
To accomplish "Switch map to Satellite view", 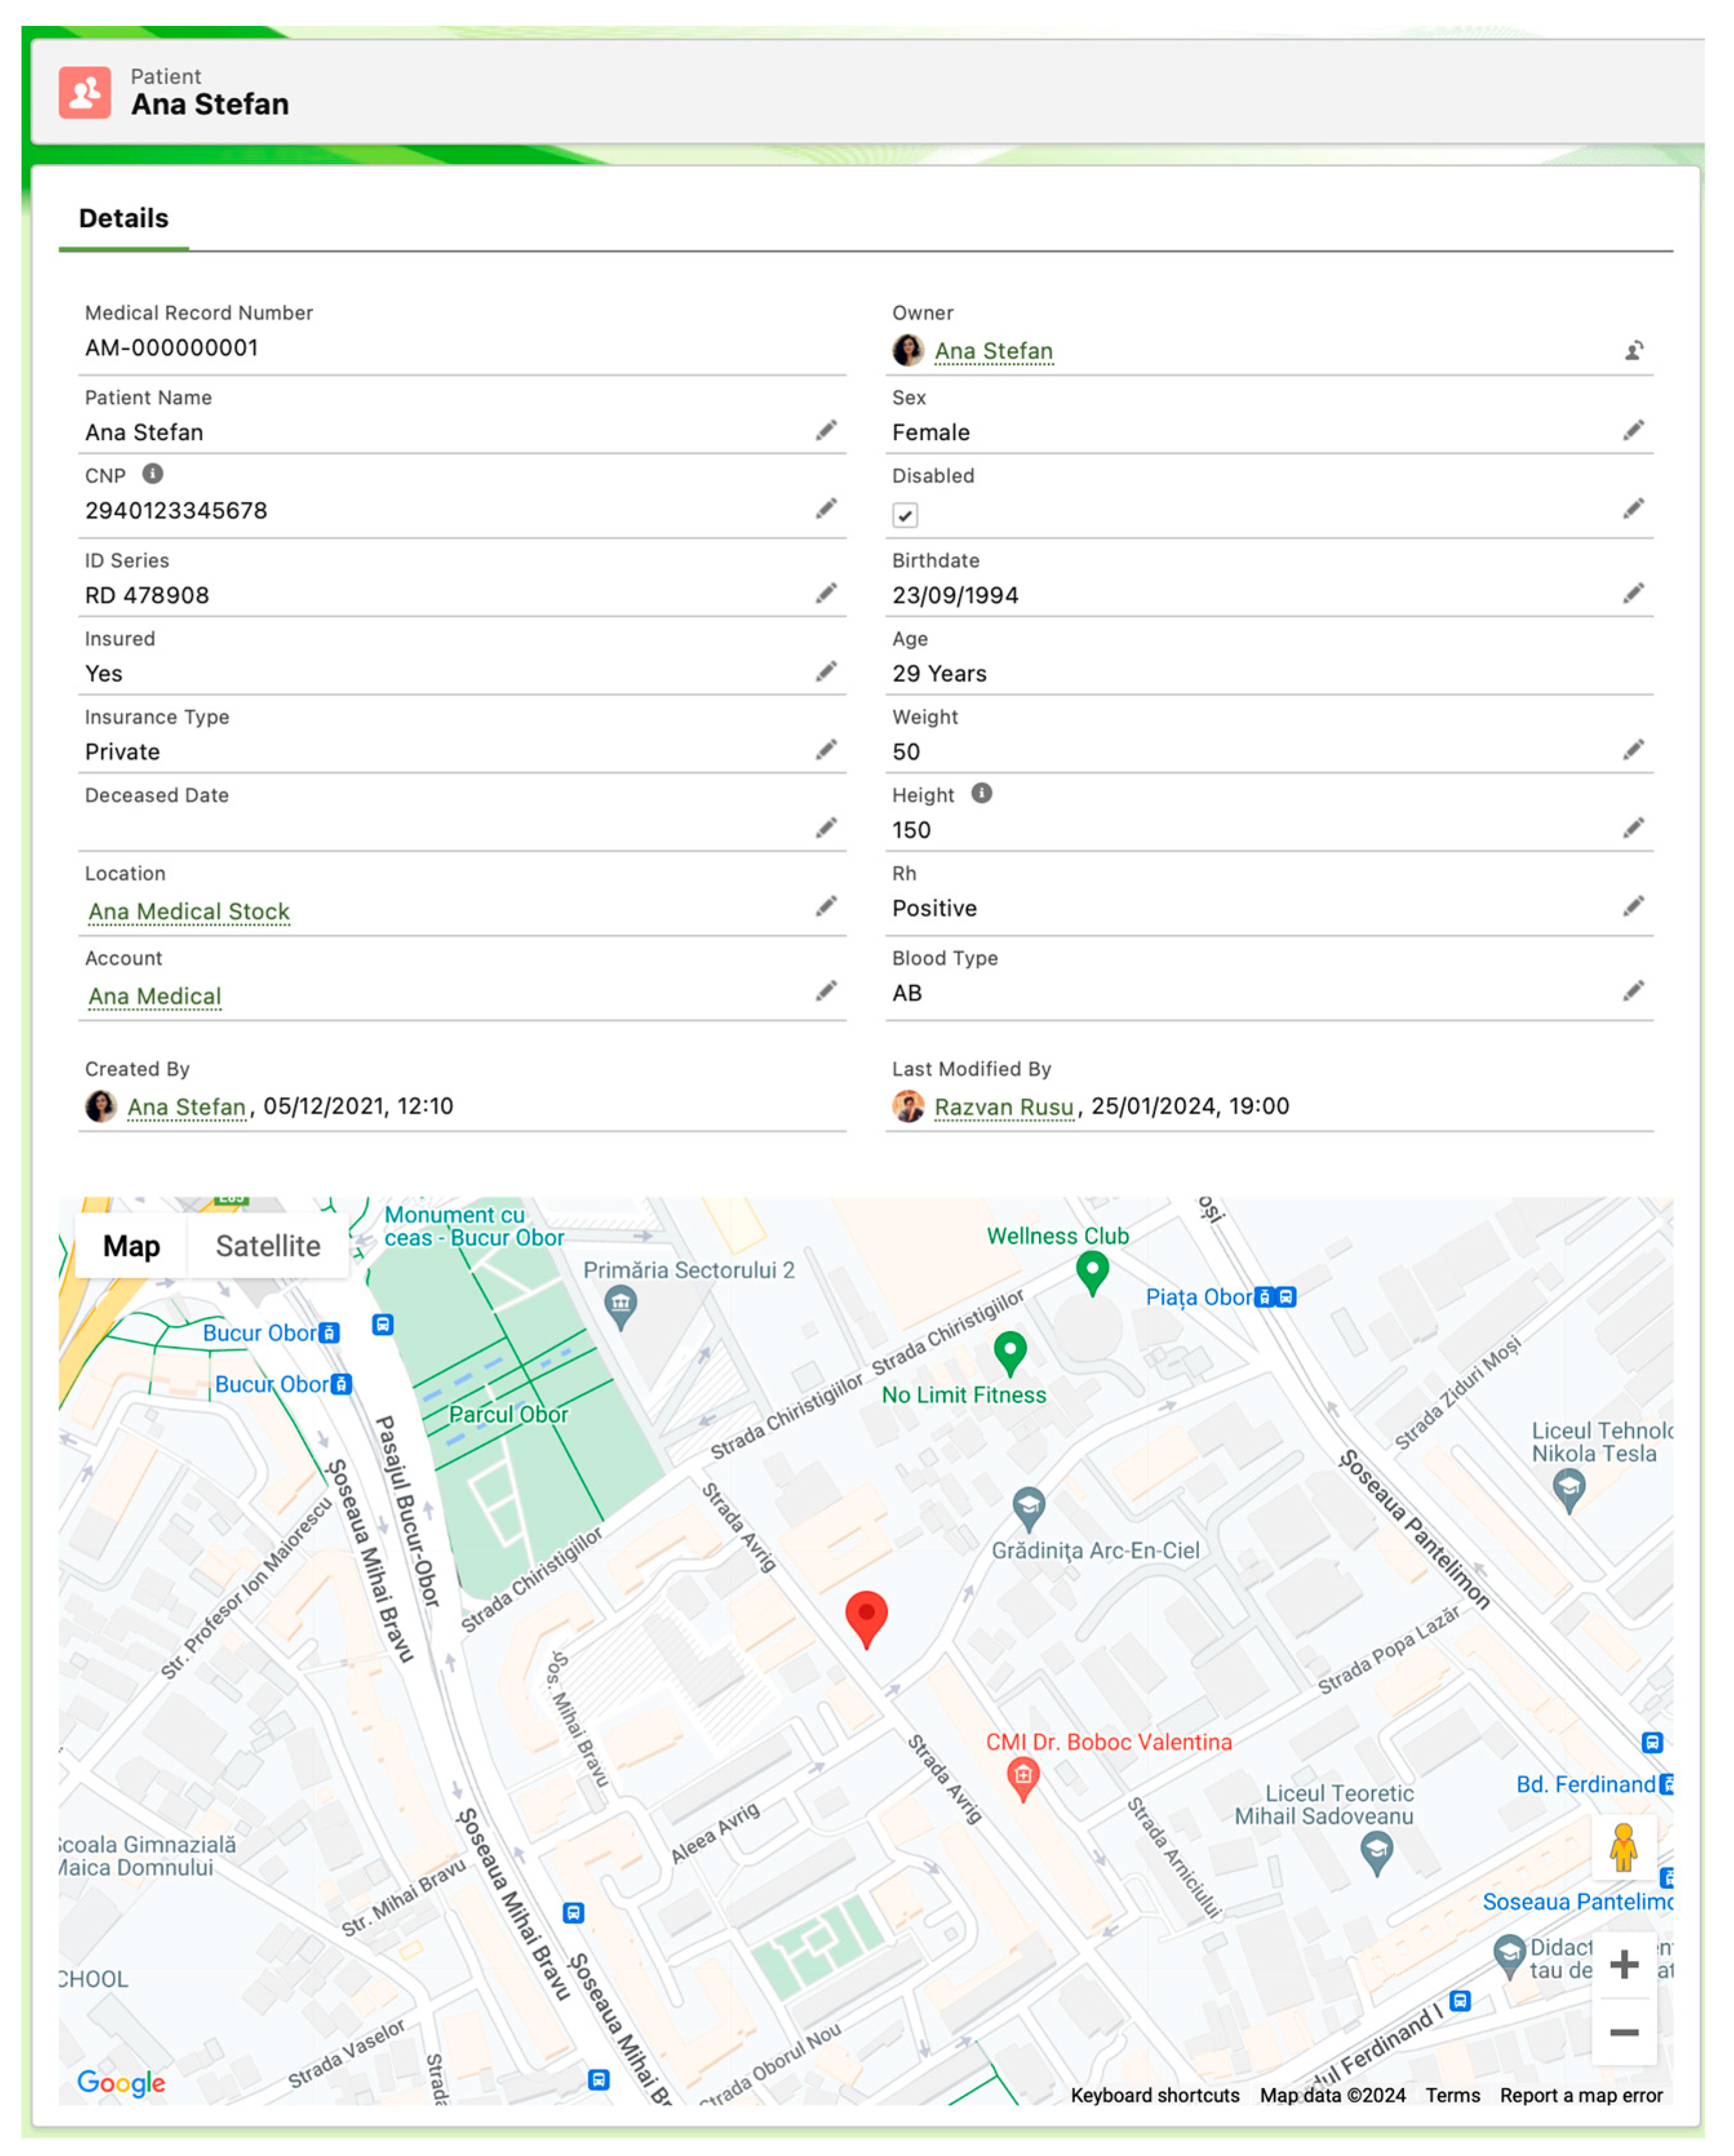I will [x=268, y=1246].
